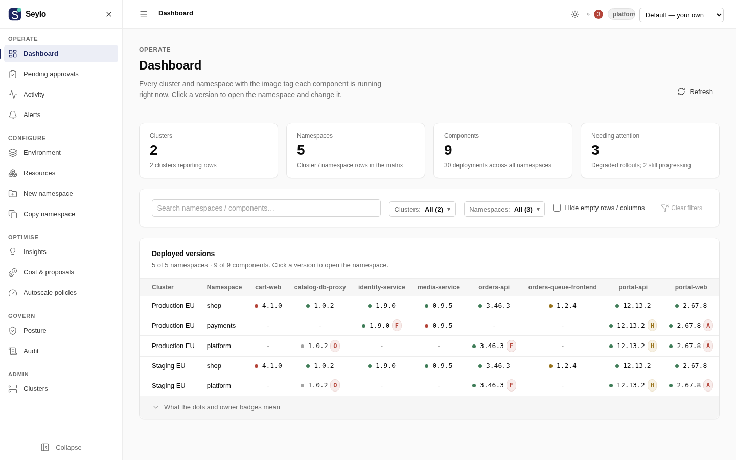
Task: Select the Environment layers icon
Action: tap(13, 153)
